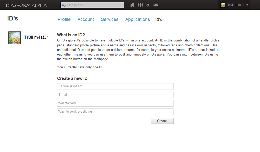Select the Tr0ll m4st3r profile picture thumbnail

[15, 38]
